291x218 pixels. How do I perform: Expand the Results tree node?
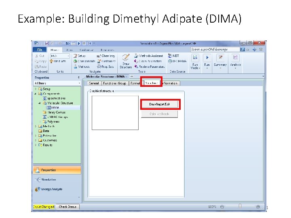click(36, 145)
